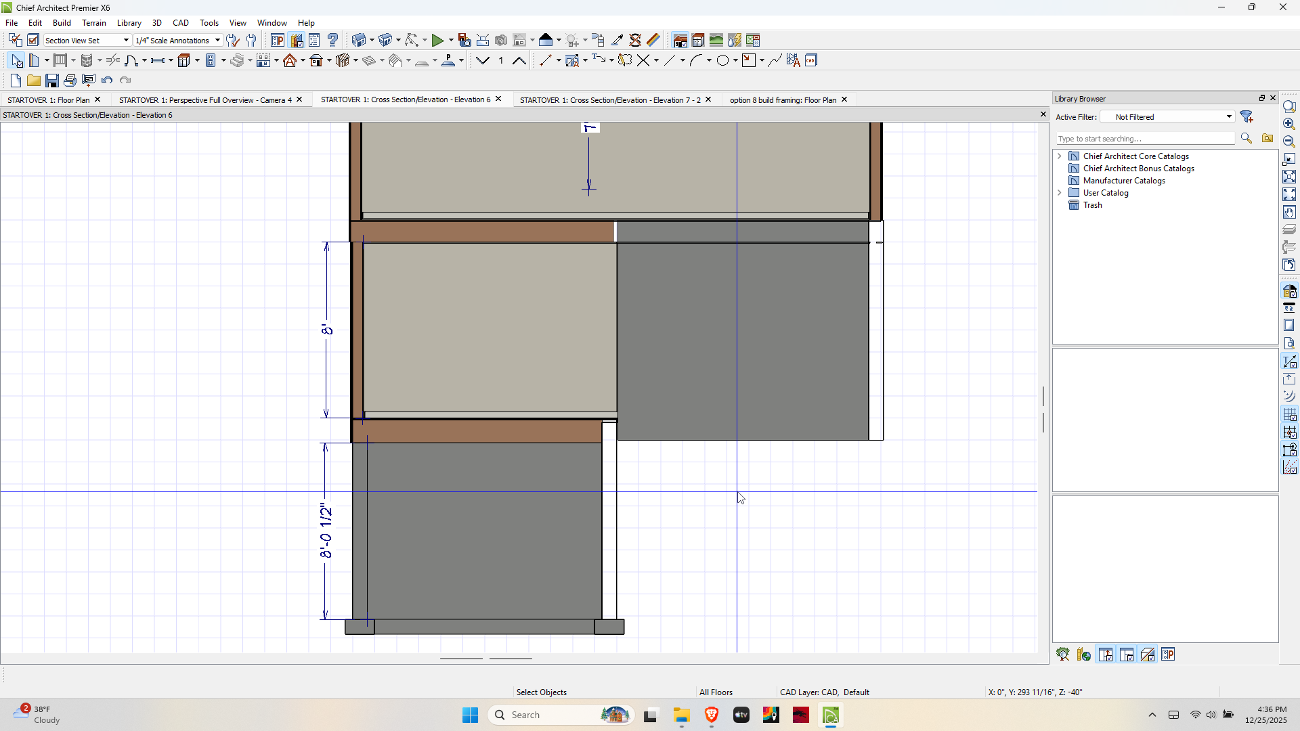Click the library search text field
This screenshot has width=1300, height=731.
[x=1146, y=139]
